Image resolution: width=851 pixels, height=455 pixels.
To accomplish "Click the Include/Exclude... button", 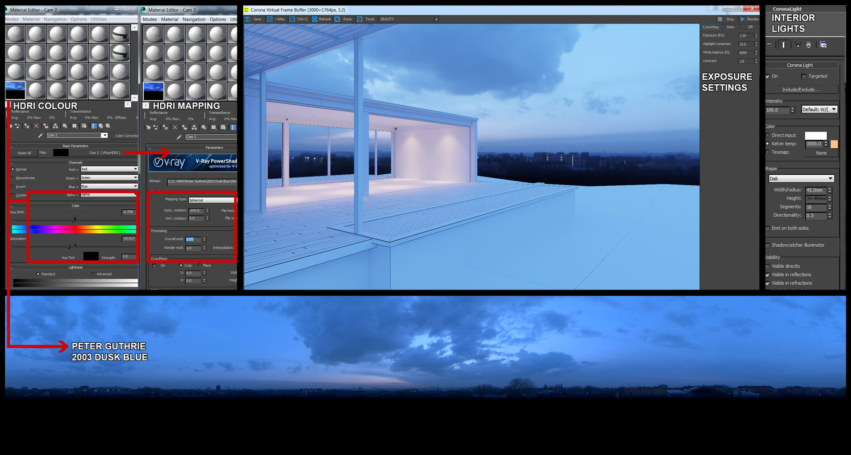I will point(800,90).
